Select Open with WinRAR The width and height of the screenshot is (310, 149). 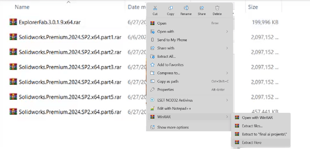tap(261, 117)
